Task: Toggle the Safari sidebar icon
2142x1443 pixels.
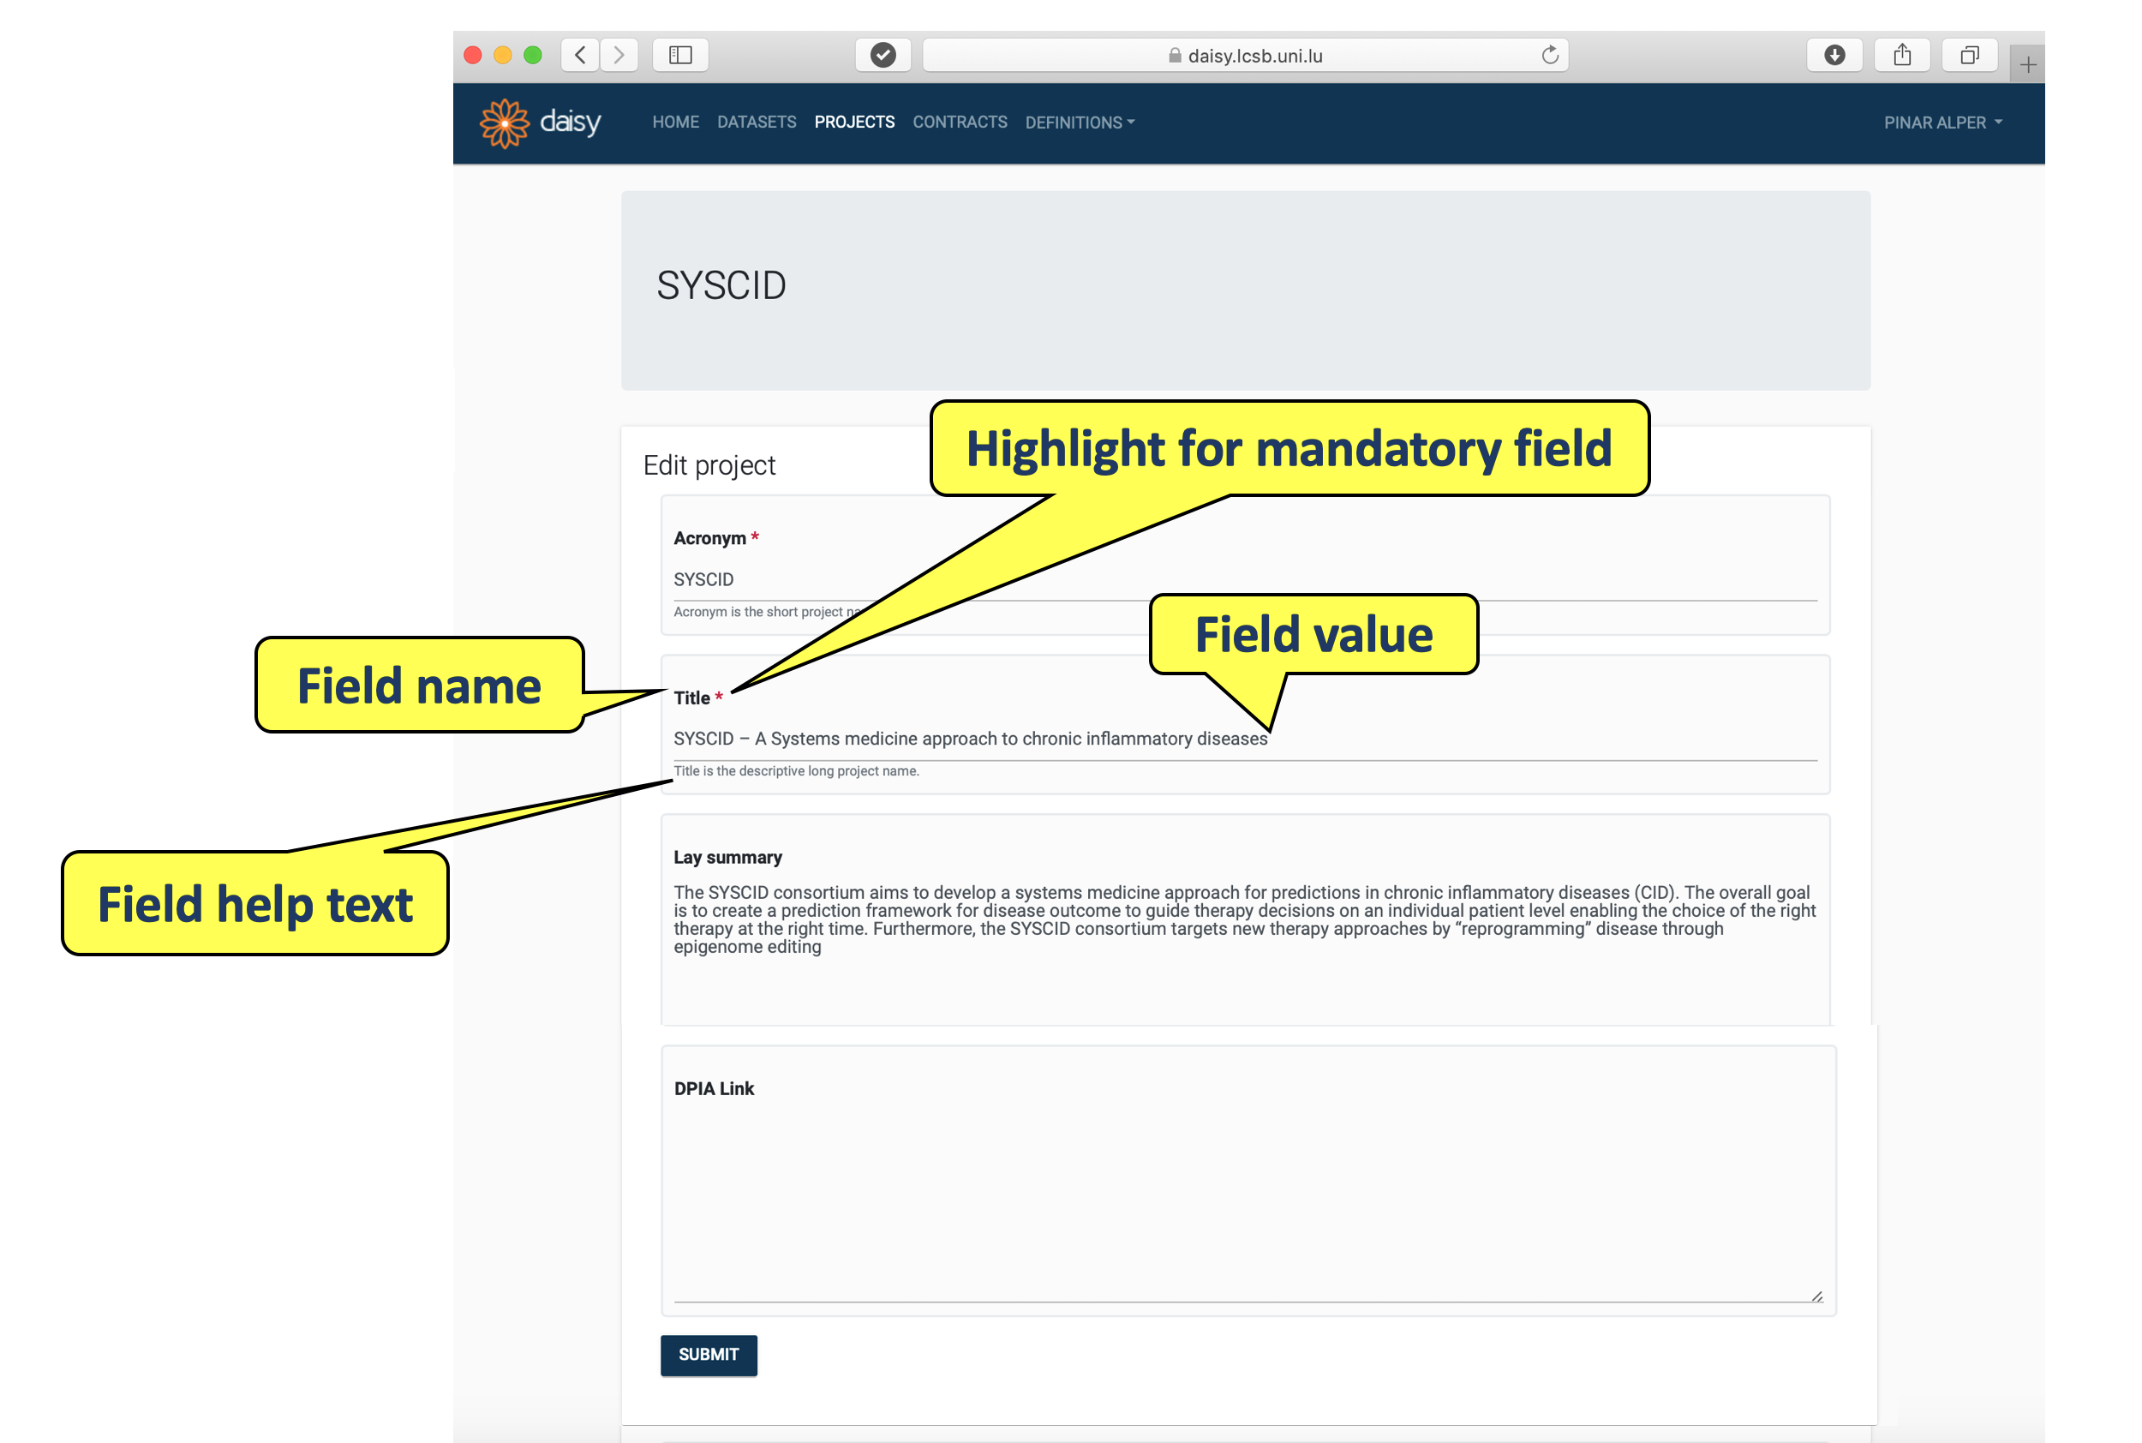Action: pos(680,55)
